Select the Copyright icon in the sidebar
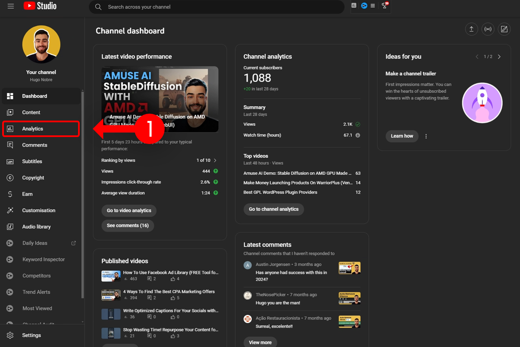Screen dimensions: 520x347 pos(10,177)
